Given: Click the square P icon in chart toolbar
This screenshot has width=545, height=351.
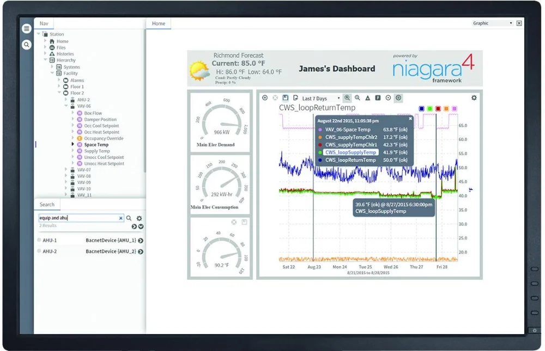Looking at the screenshot, I should [x=378, y=98].
